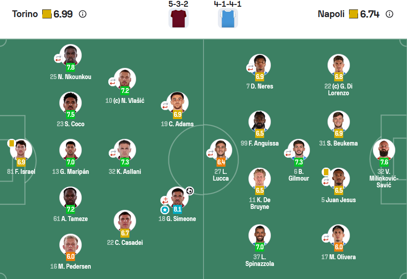Click the yellow card icon on F. Israel
Viewport: 407px width, 279px height.
tap(12, 143)
